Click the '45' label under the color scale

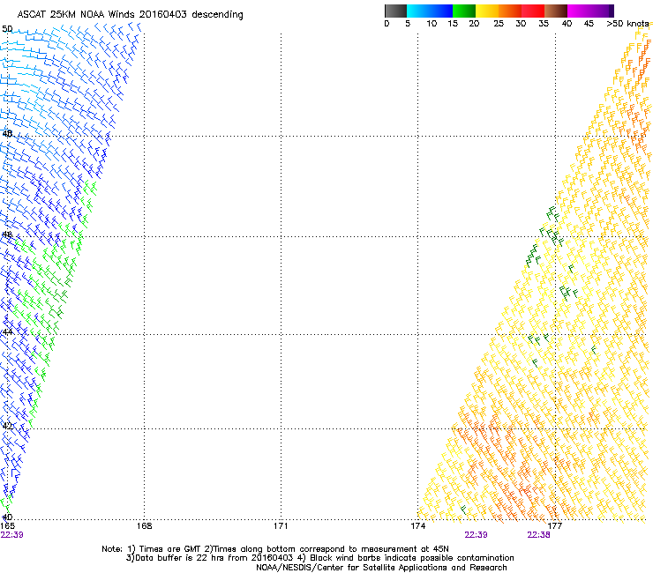click(x=589, y=24)
